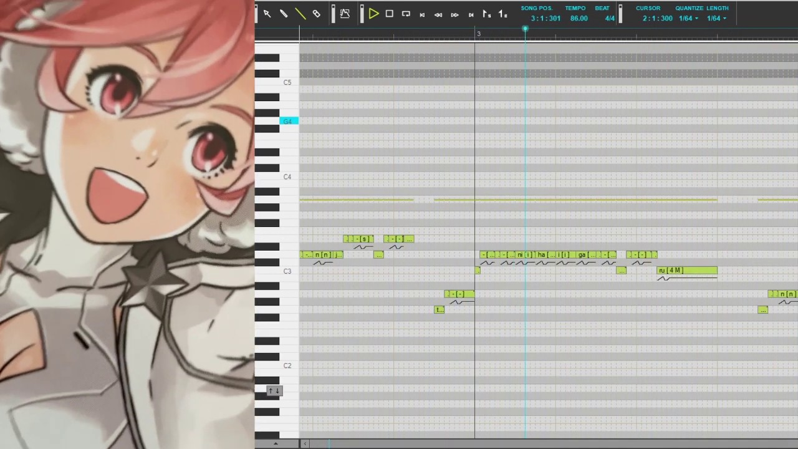Toggle loop playback
The width and height of the screenshot is (798, 449).
tap(406, 14)
